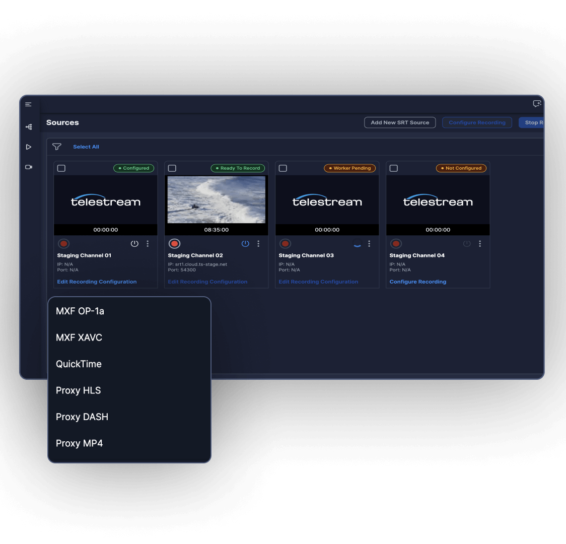Open more options for Staging Channel 01

pyautogui.click(x=148, y=244)
